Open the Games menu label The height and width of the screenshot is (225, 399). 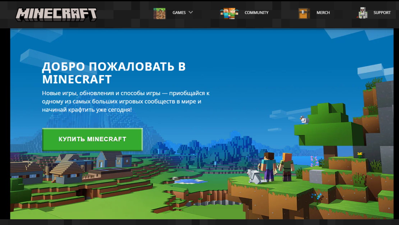coord(179,13)
